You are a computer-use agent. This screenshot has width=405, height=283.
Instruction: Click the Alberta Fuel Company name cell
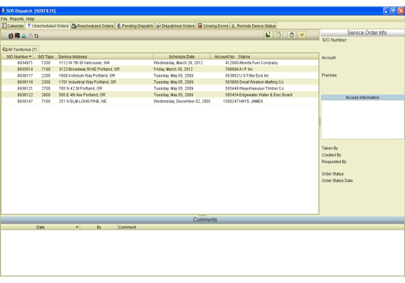(258, 63)
